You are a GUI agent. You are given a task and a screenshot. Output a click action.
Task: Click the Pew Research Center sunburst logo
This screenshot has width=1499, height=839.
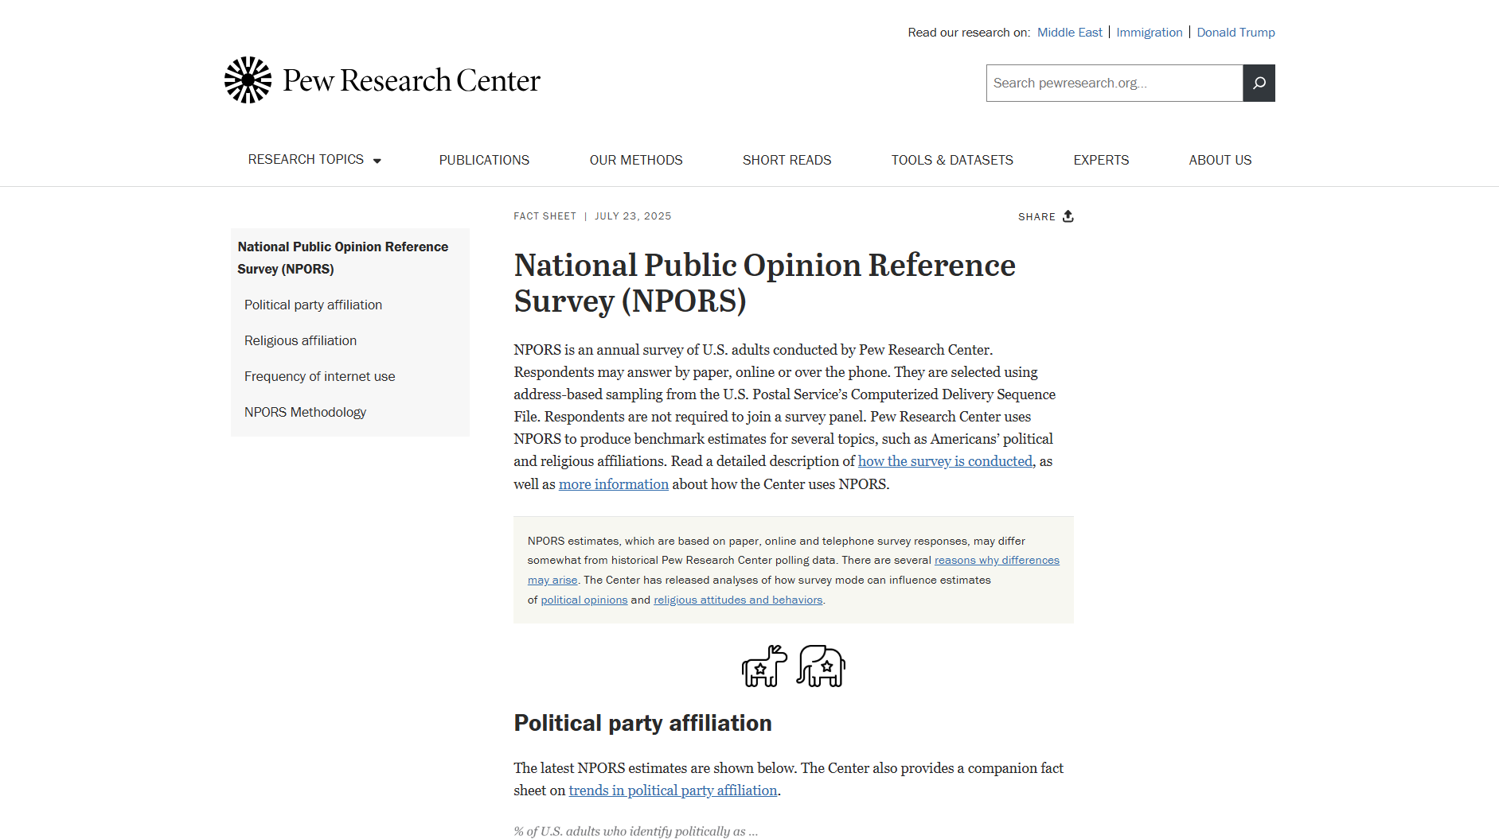[248, 80]
